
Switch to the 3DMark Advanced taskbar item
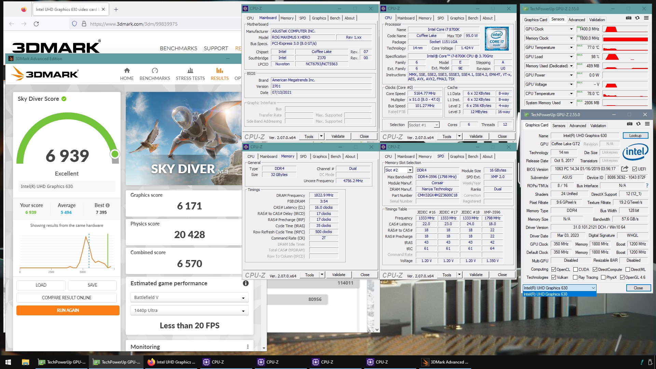point(446,362)
